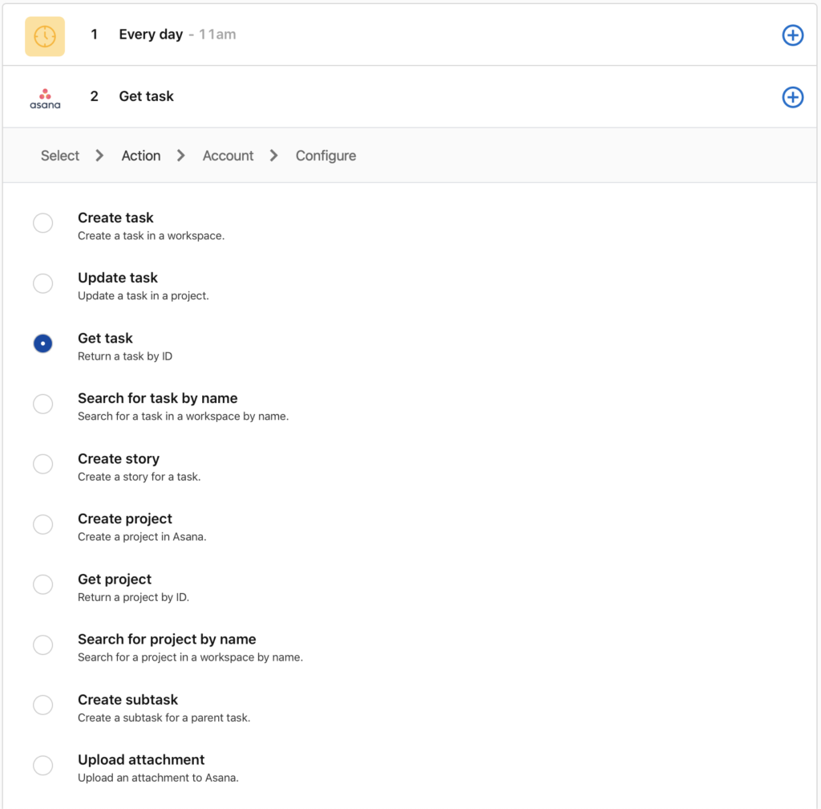Click the selected Get task radio button

[x=43, y=344]
